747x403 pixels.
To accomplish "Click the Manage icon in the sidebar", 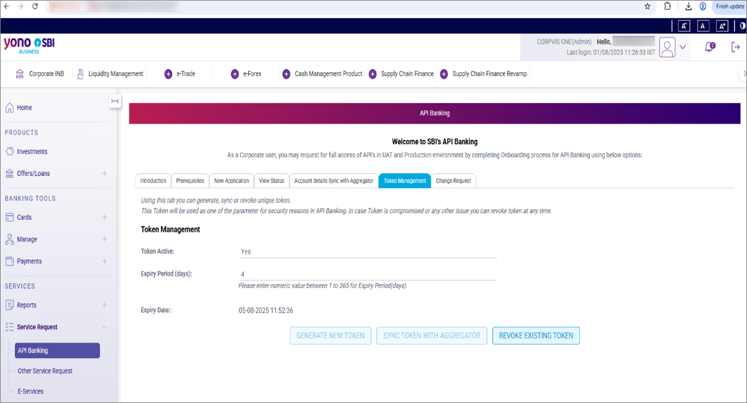I will point(9,239).
